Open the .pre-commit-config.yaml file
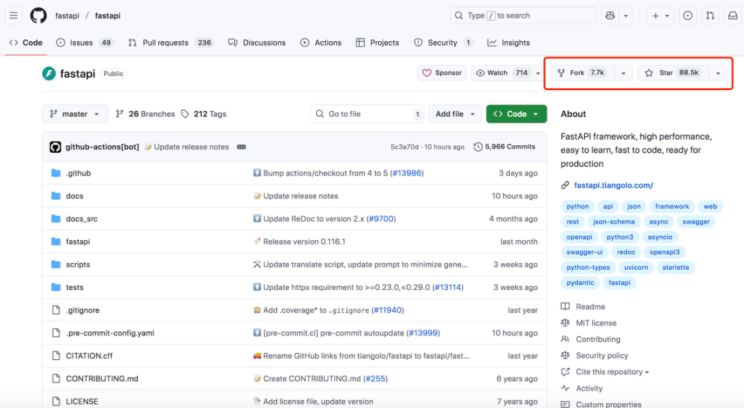Screen dimensions: 744x408 [x=110, y=332]
